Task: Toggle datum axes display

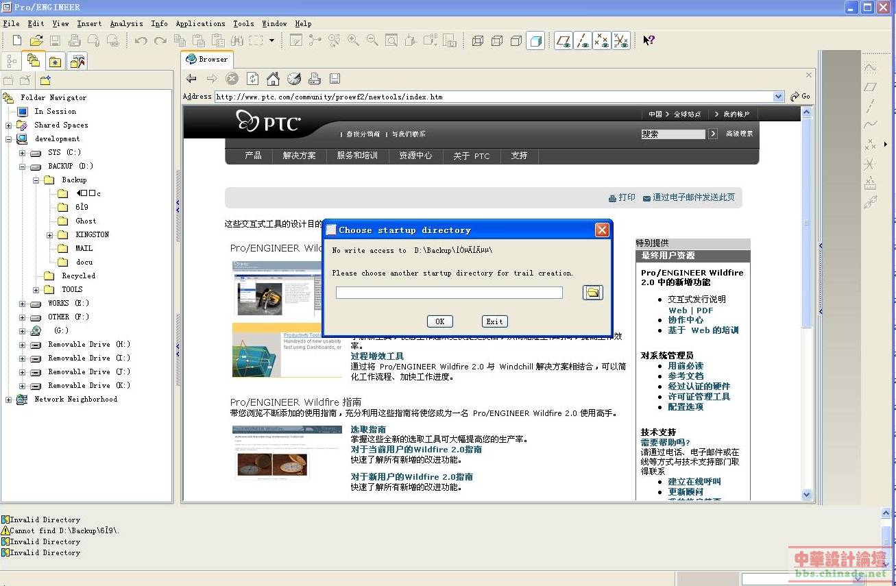Action: click(x=582, y=40)
